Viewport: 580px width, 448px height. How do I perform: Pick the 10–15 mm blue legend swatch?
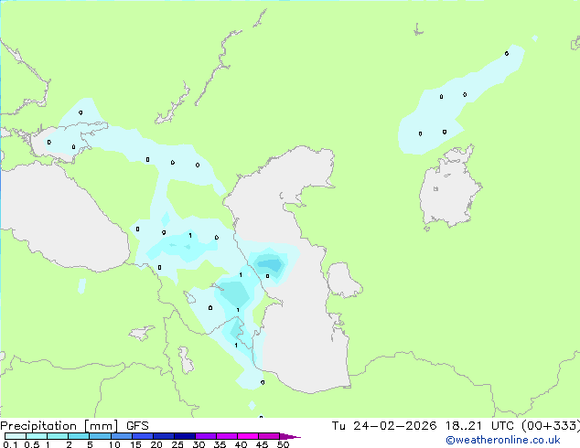click(x=122, y=436)
